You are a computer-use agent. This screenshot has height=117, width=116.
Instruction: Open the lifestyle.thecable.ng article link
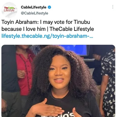47,36
